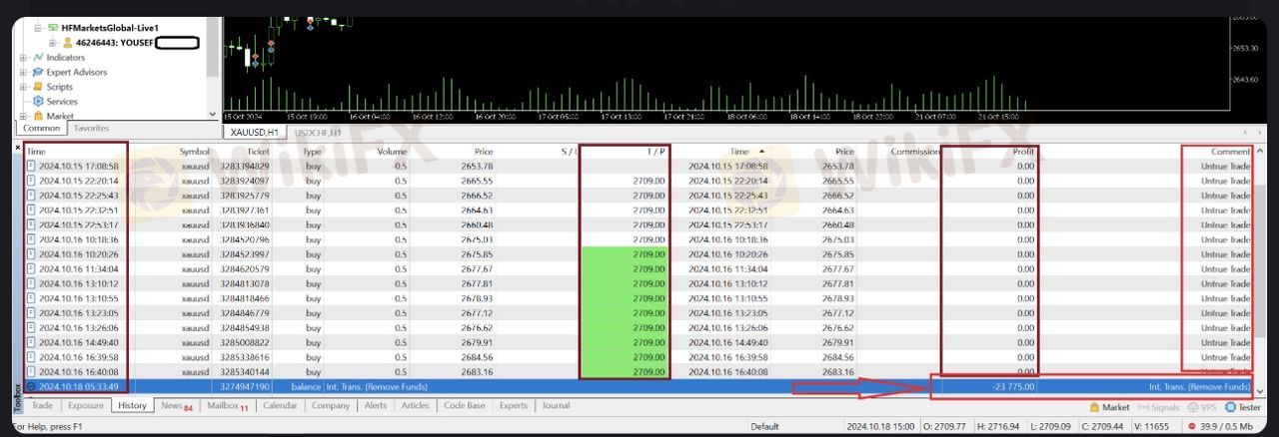1279x437 pixels.
Task: Click Navigator scroll down arrow
Action: 212,115
